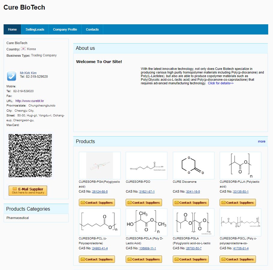Click CURESORB-PLLA (Polylactic acid) name
This screenshot has width=273, height=270.
tap(239, 184)
